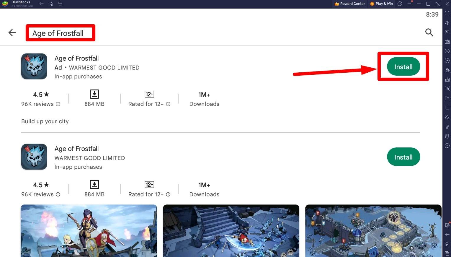This screenshot has width=451, height=257.
Task: Click the volume speaker icon in sidebar
Action: click(x=447, y=23)
